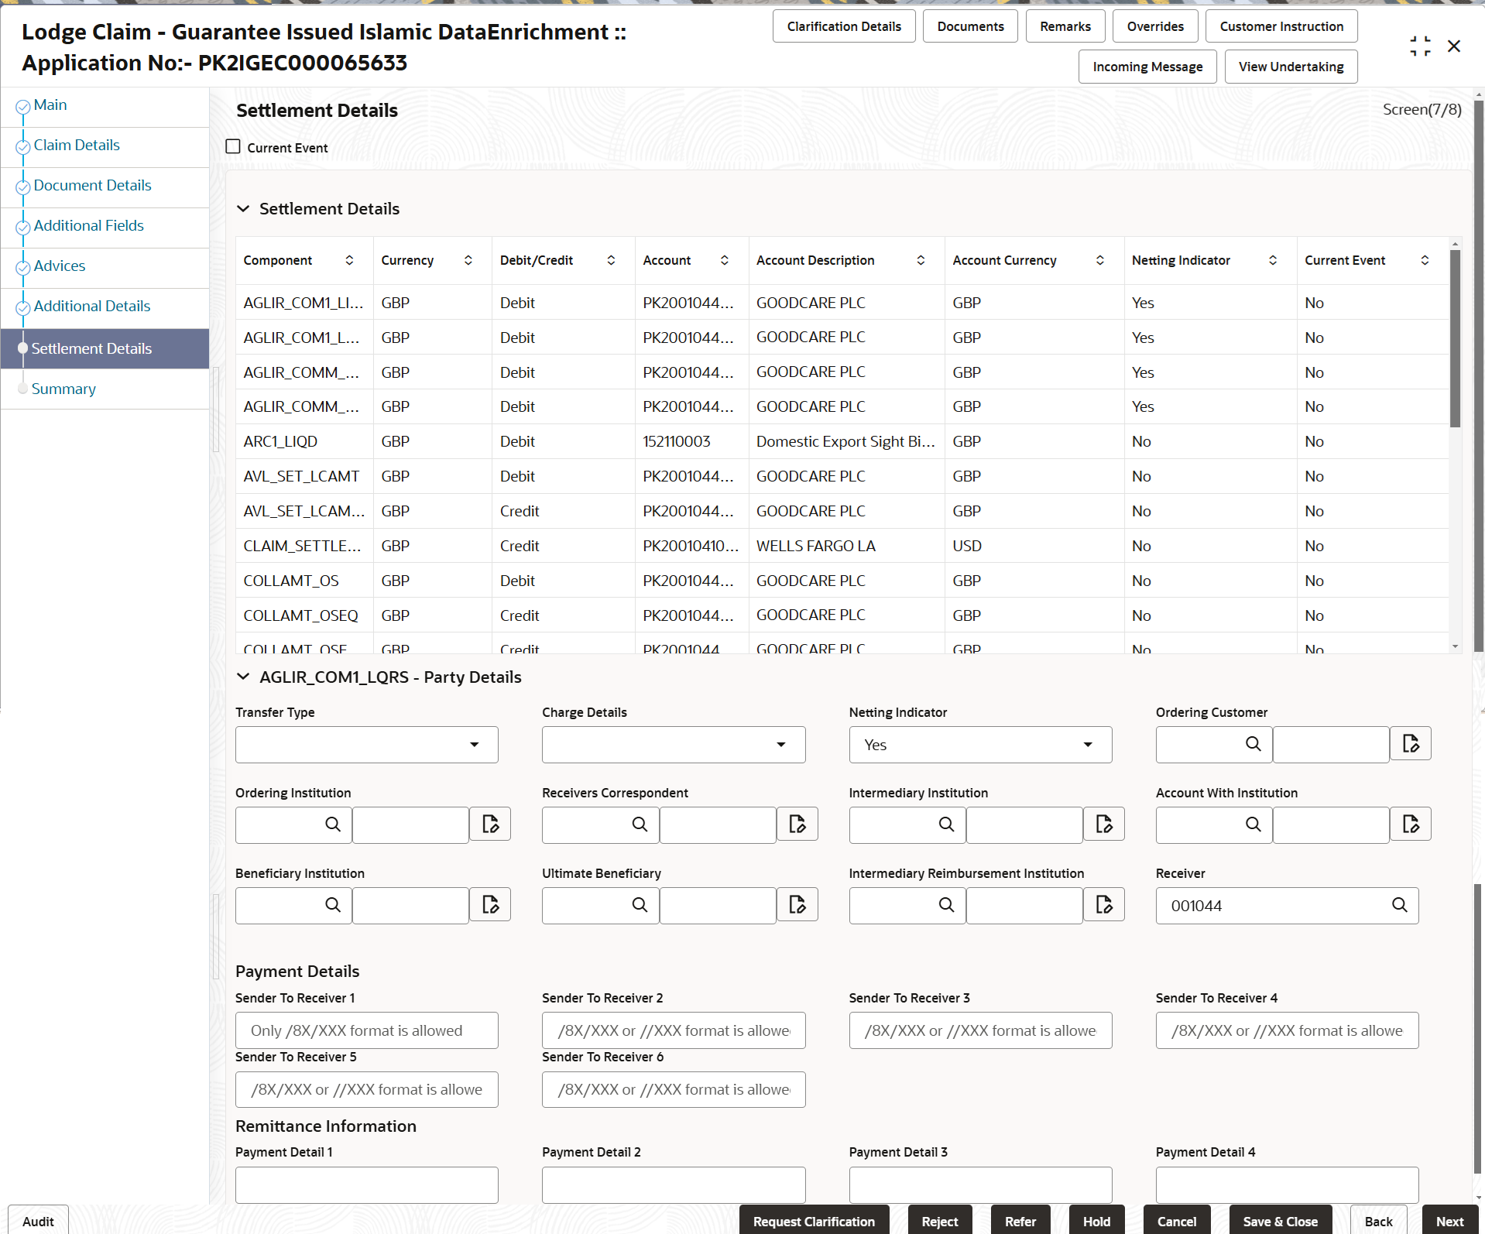Image resolution: width=1485 pixels, height=1234 pixels.
Task: Open Account With Institution details icon
Action: pos(1411,824)
